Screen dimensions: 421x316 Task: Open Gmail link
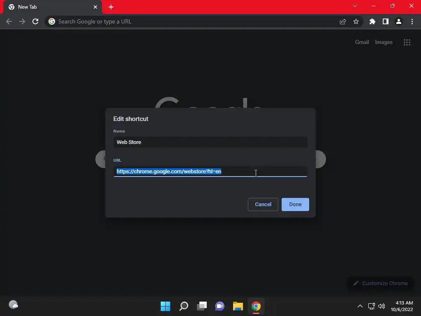pos(362,42)
